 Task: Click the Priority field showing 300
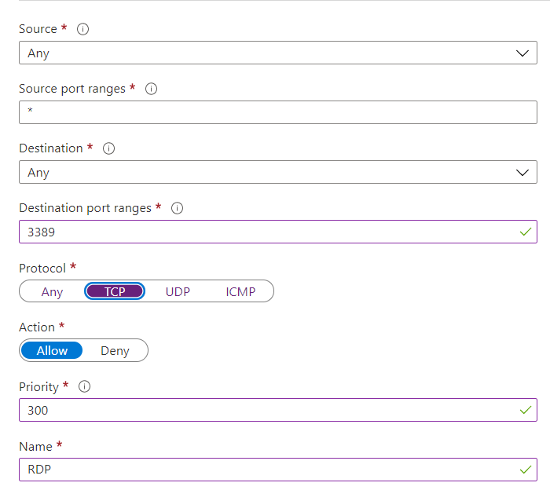coord(267,410)
